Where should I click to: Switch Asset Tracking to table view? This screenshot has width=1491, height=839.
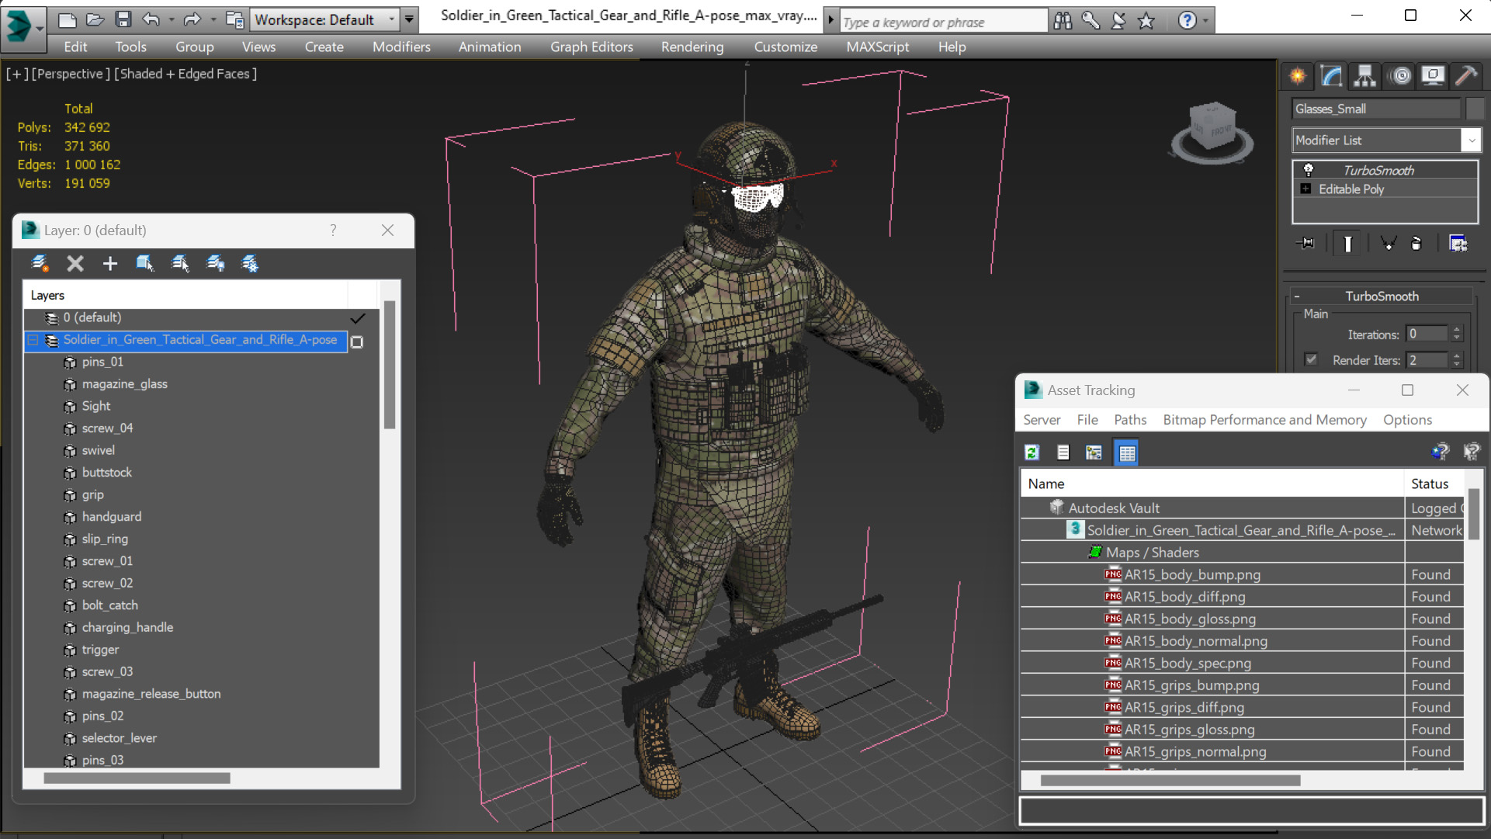1126,452
